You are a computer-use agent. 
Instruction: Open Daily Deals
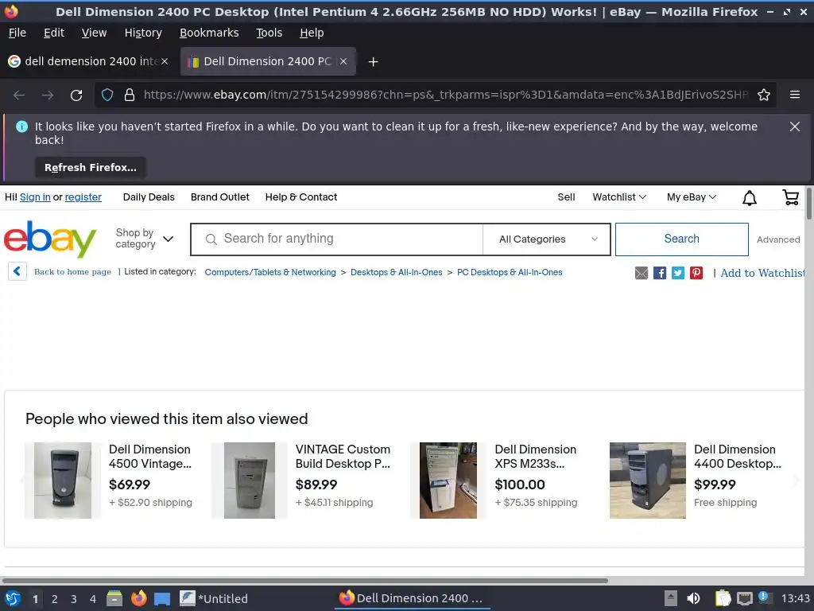(x=149, y=197)
